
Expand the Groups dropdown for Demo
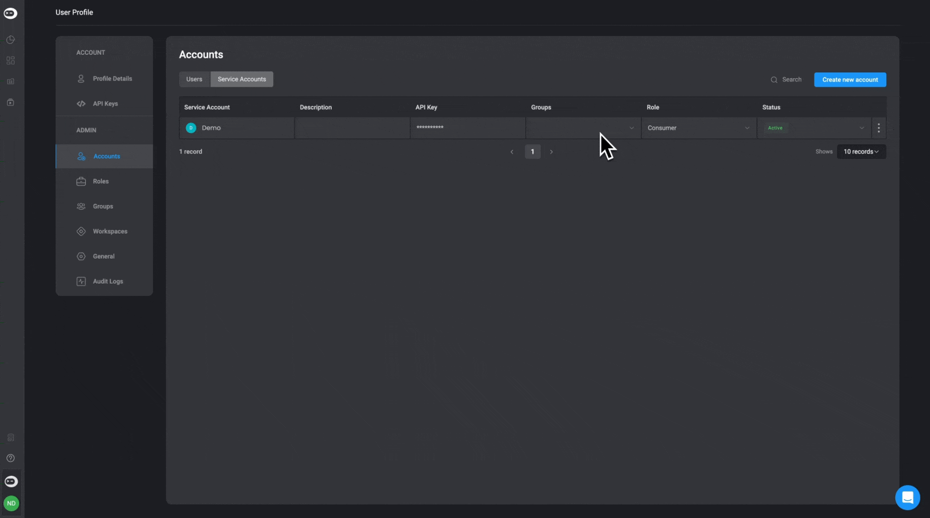pyautogui.click(x=631, y=128)
